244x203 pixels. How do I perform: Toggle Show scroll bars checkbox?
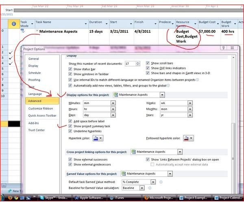tap(148, 63)
